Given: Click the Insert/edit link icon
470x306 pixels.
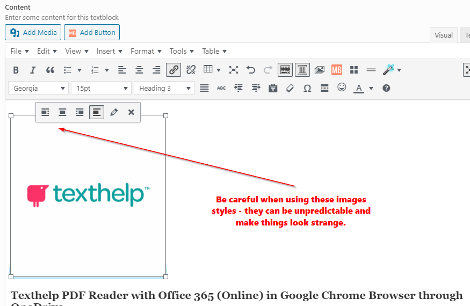Looking at the screenshot, I should coord(173,70).
